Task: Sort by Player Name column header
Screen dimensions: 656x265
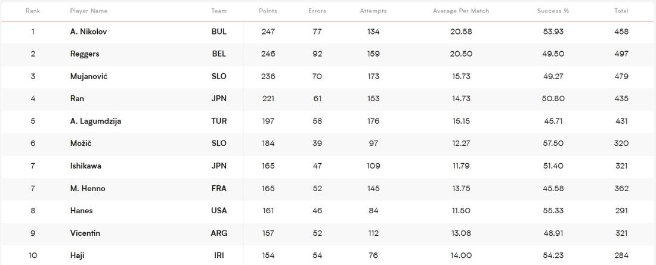Action: coord(89,11)
